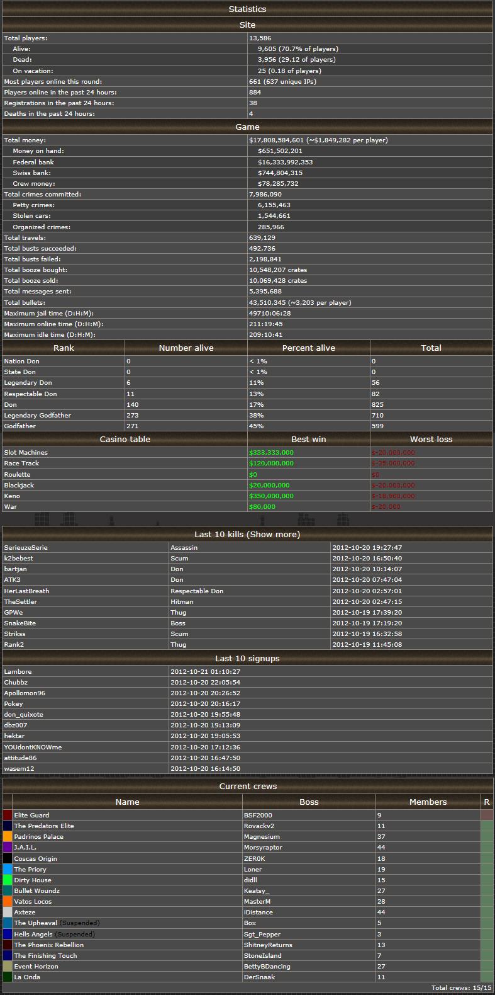Click the Padrinos Palace orange color swatch
The height and width of the screenshot is (995, 495).
pos(8,836)
